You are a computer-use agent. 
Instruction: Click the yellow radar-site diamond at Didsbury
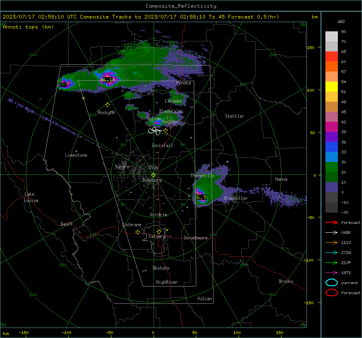coord(153,175)
